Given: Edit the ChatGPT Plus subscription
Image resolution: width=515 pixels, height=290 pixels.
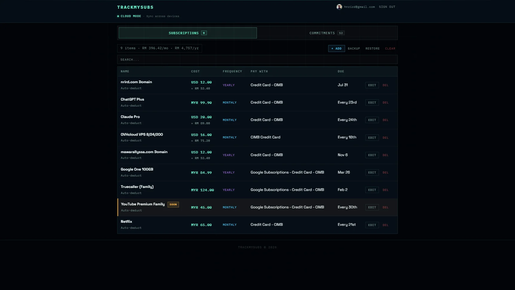Looking at the screenshot, I should click(x=372, y=103).
